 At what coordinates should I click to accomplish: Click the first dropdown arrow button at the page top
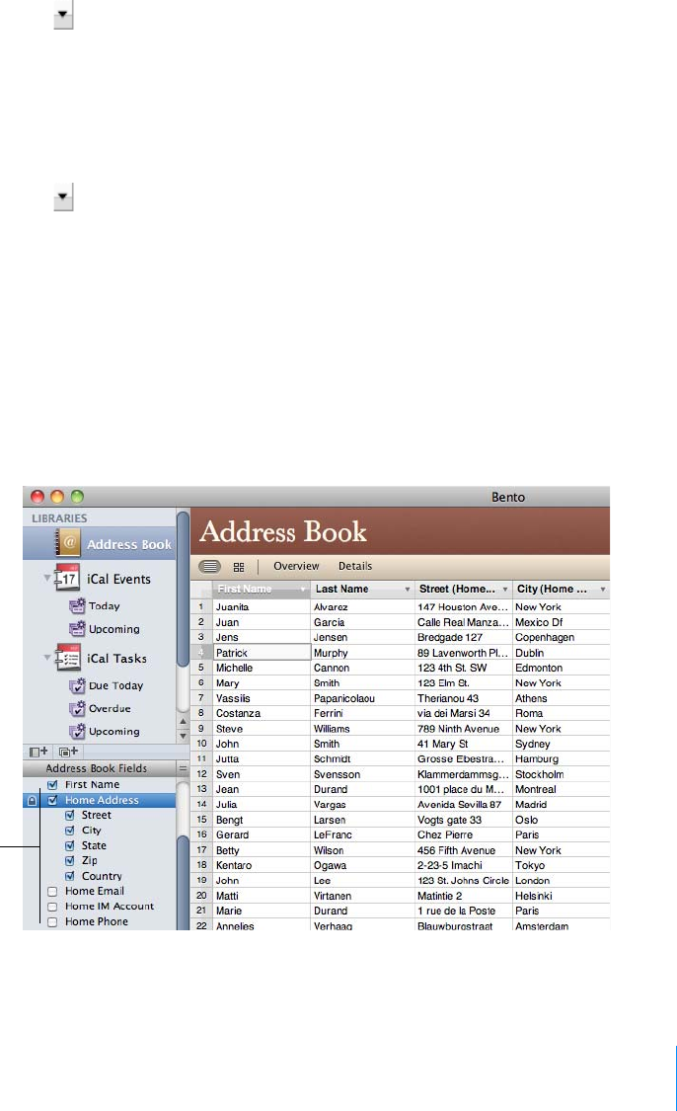[64, 15]
